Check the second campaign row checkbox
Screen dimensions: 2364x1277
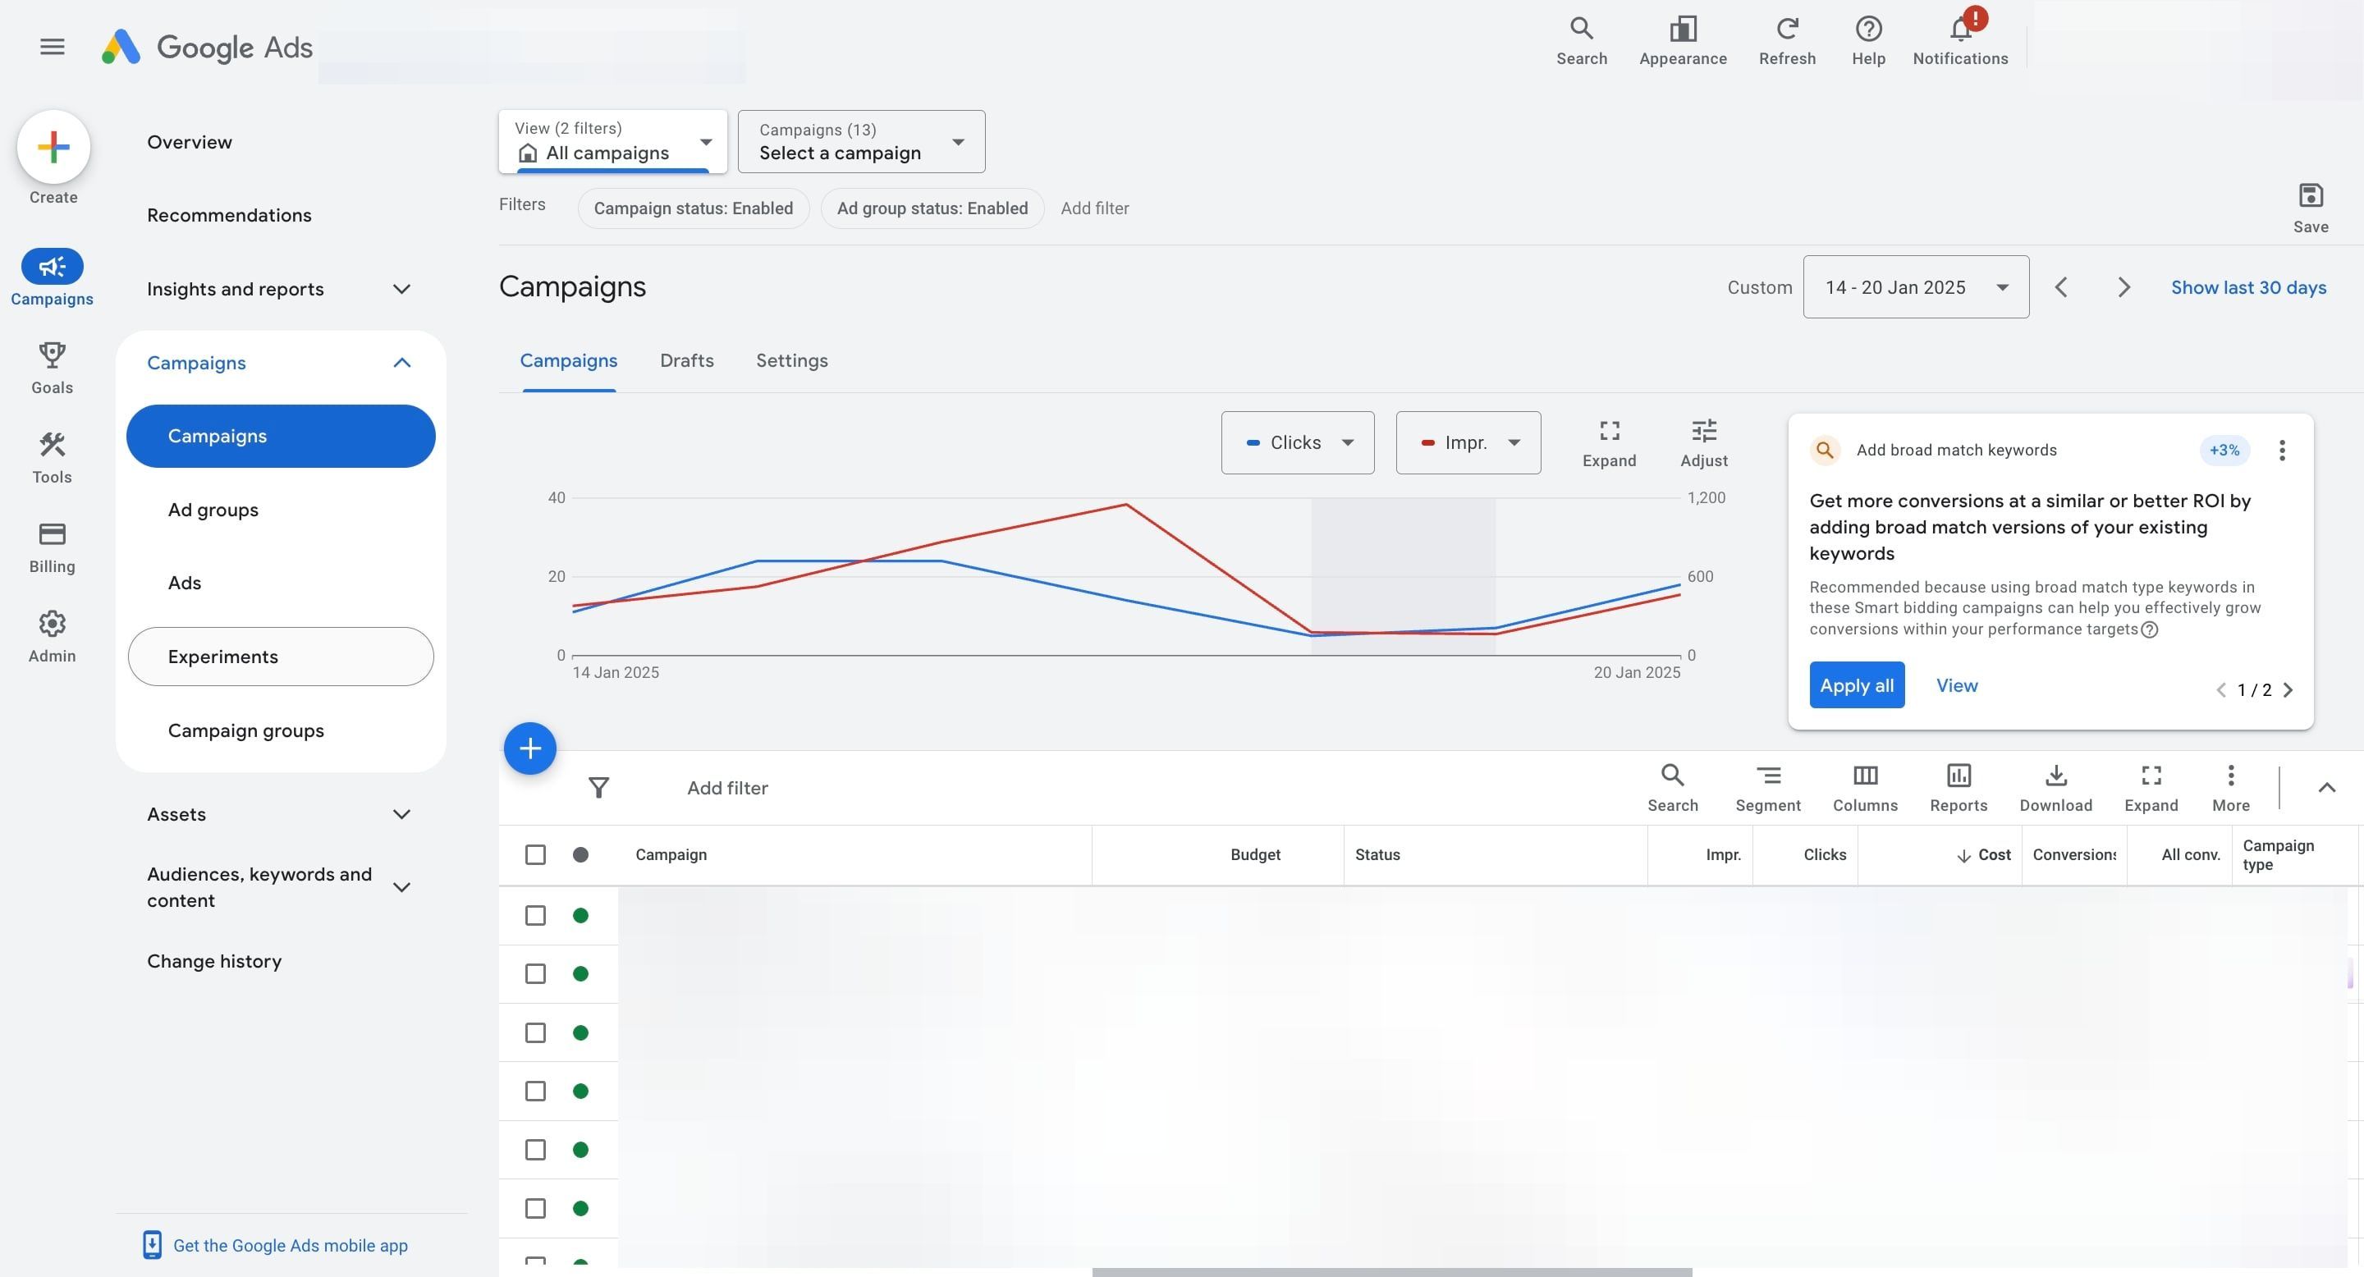[x=535, y=973]
